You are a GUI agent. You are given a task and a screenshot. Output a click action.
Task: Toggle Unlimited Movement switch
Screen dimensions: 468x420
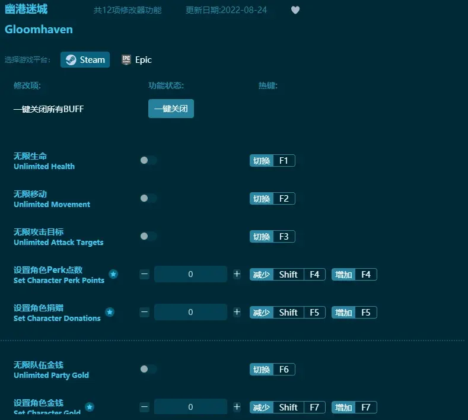click(x=148, y=198)
